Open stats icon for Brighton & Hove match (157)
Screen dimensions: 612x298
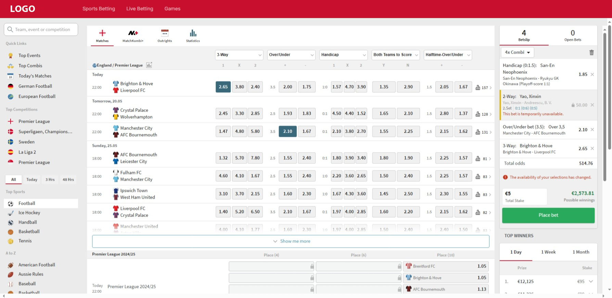(478, 87)
